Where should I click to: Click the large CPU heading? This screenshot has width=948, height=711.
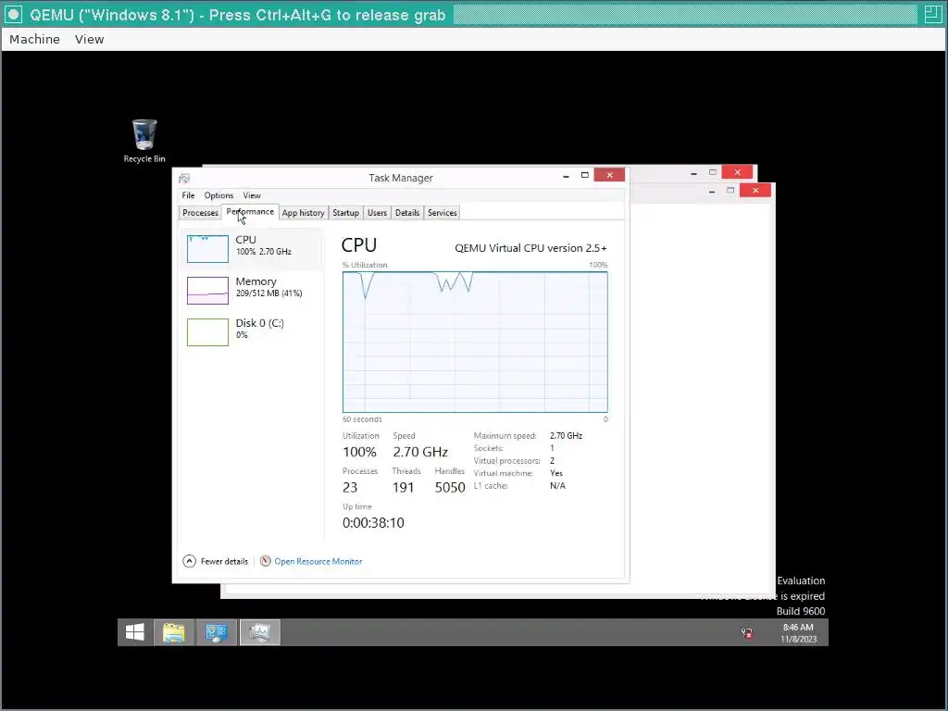pyautogui.click(x=359, y=244)
